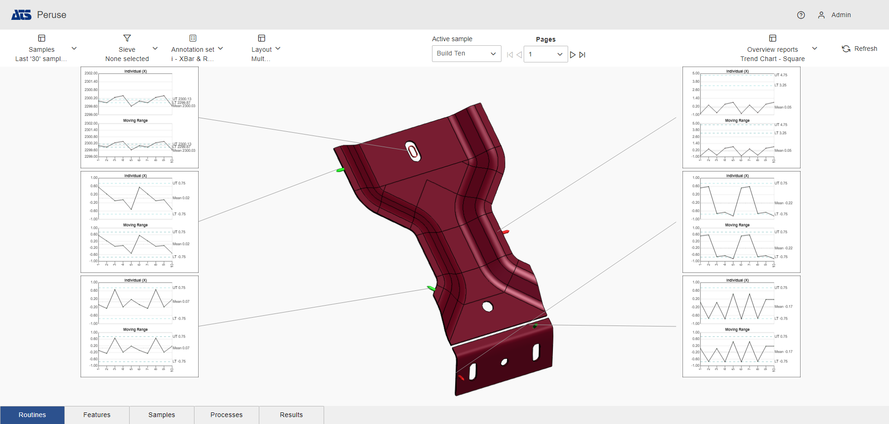Expand the Overview reports chevron
889x424 pixels.
(814, 49)
